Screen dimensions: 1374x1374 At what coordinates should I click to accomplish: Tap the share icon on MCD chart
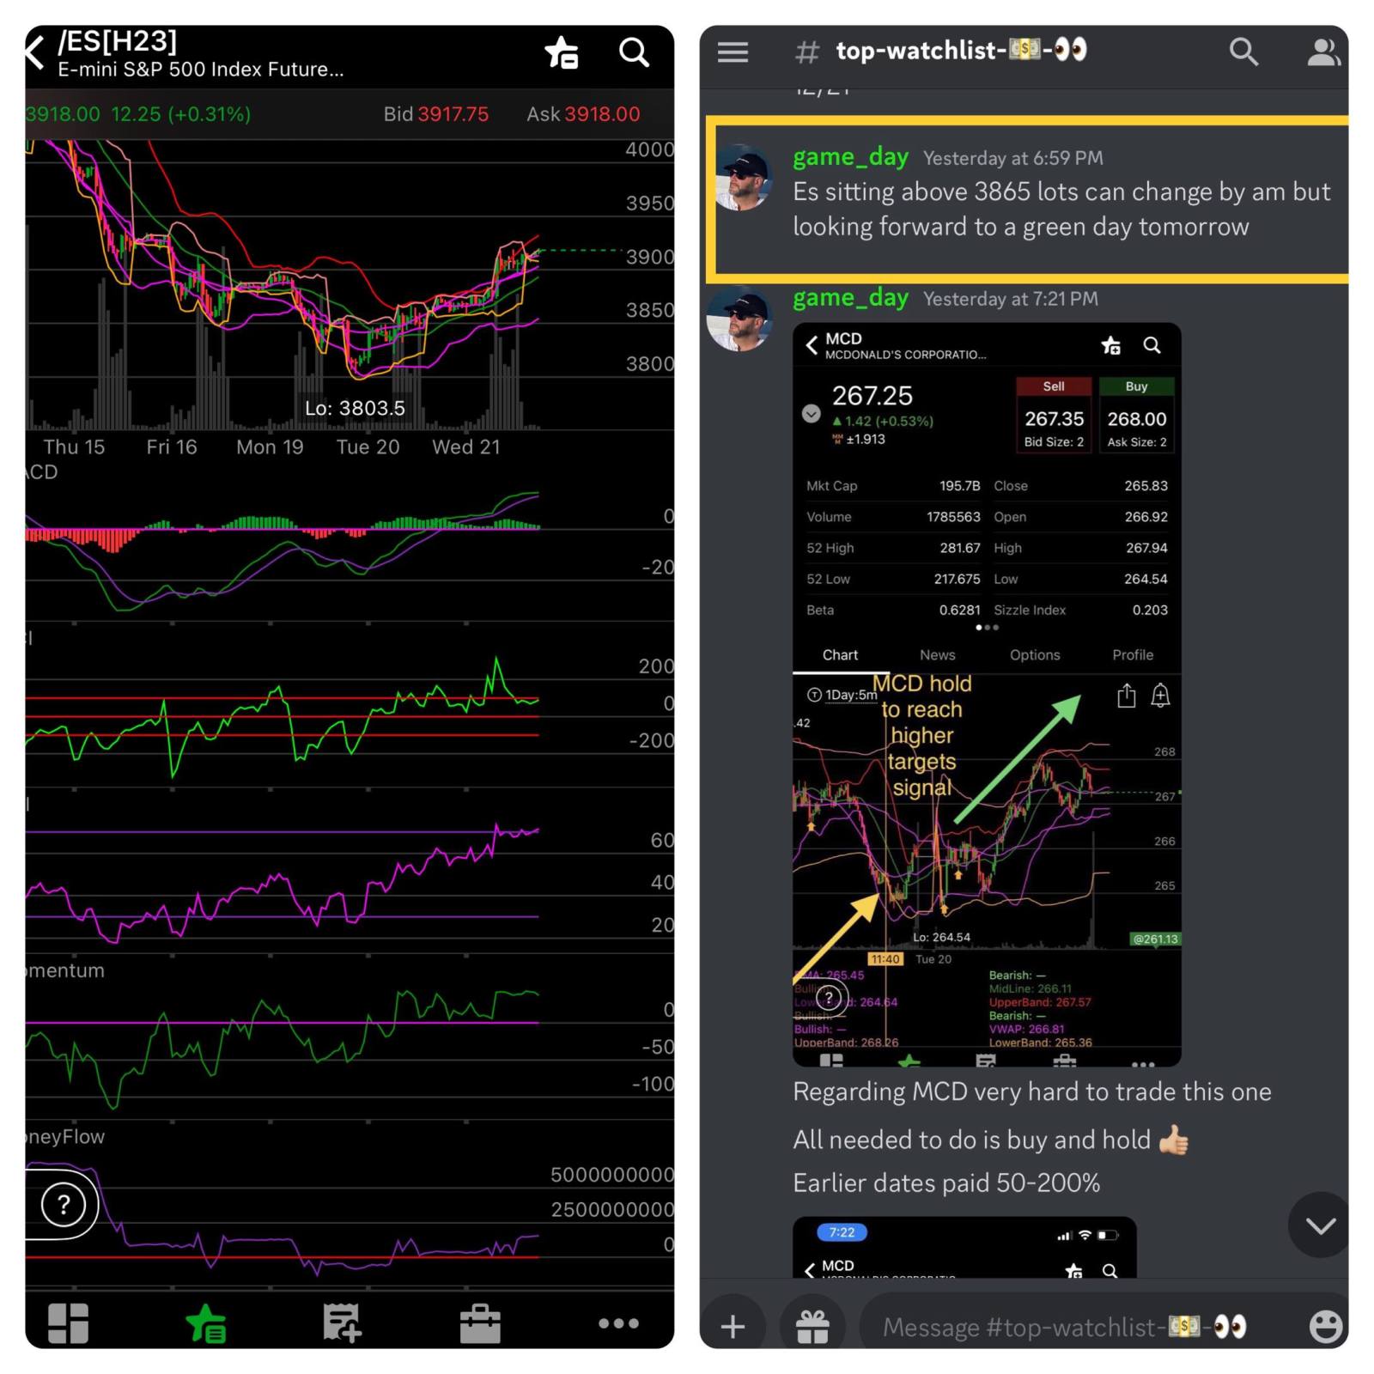tap(1126, 695)
